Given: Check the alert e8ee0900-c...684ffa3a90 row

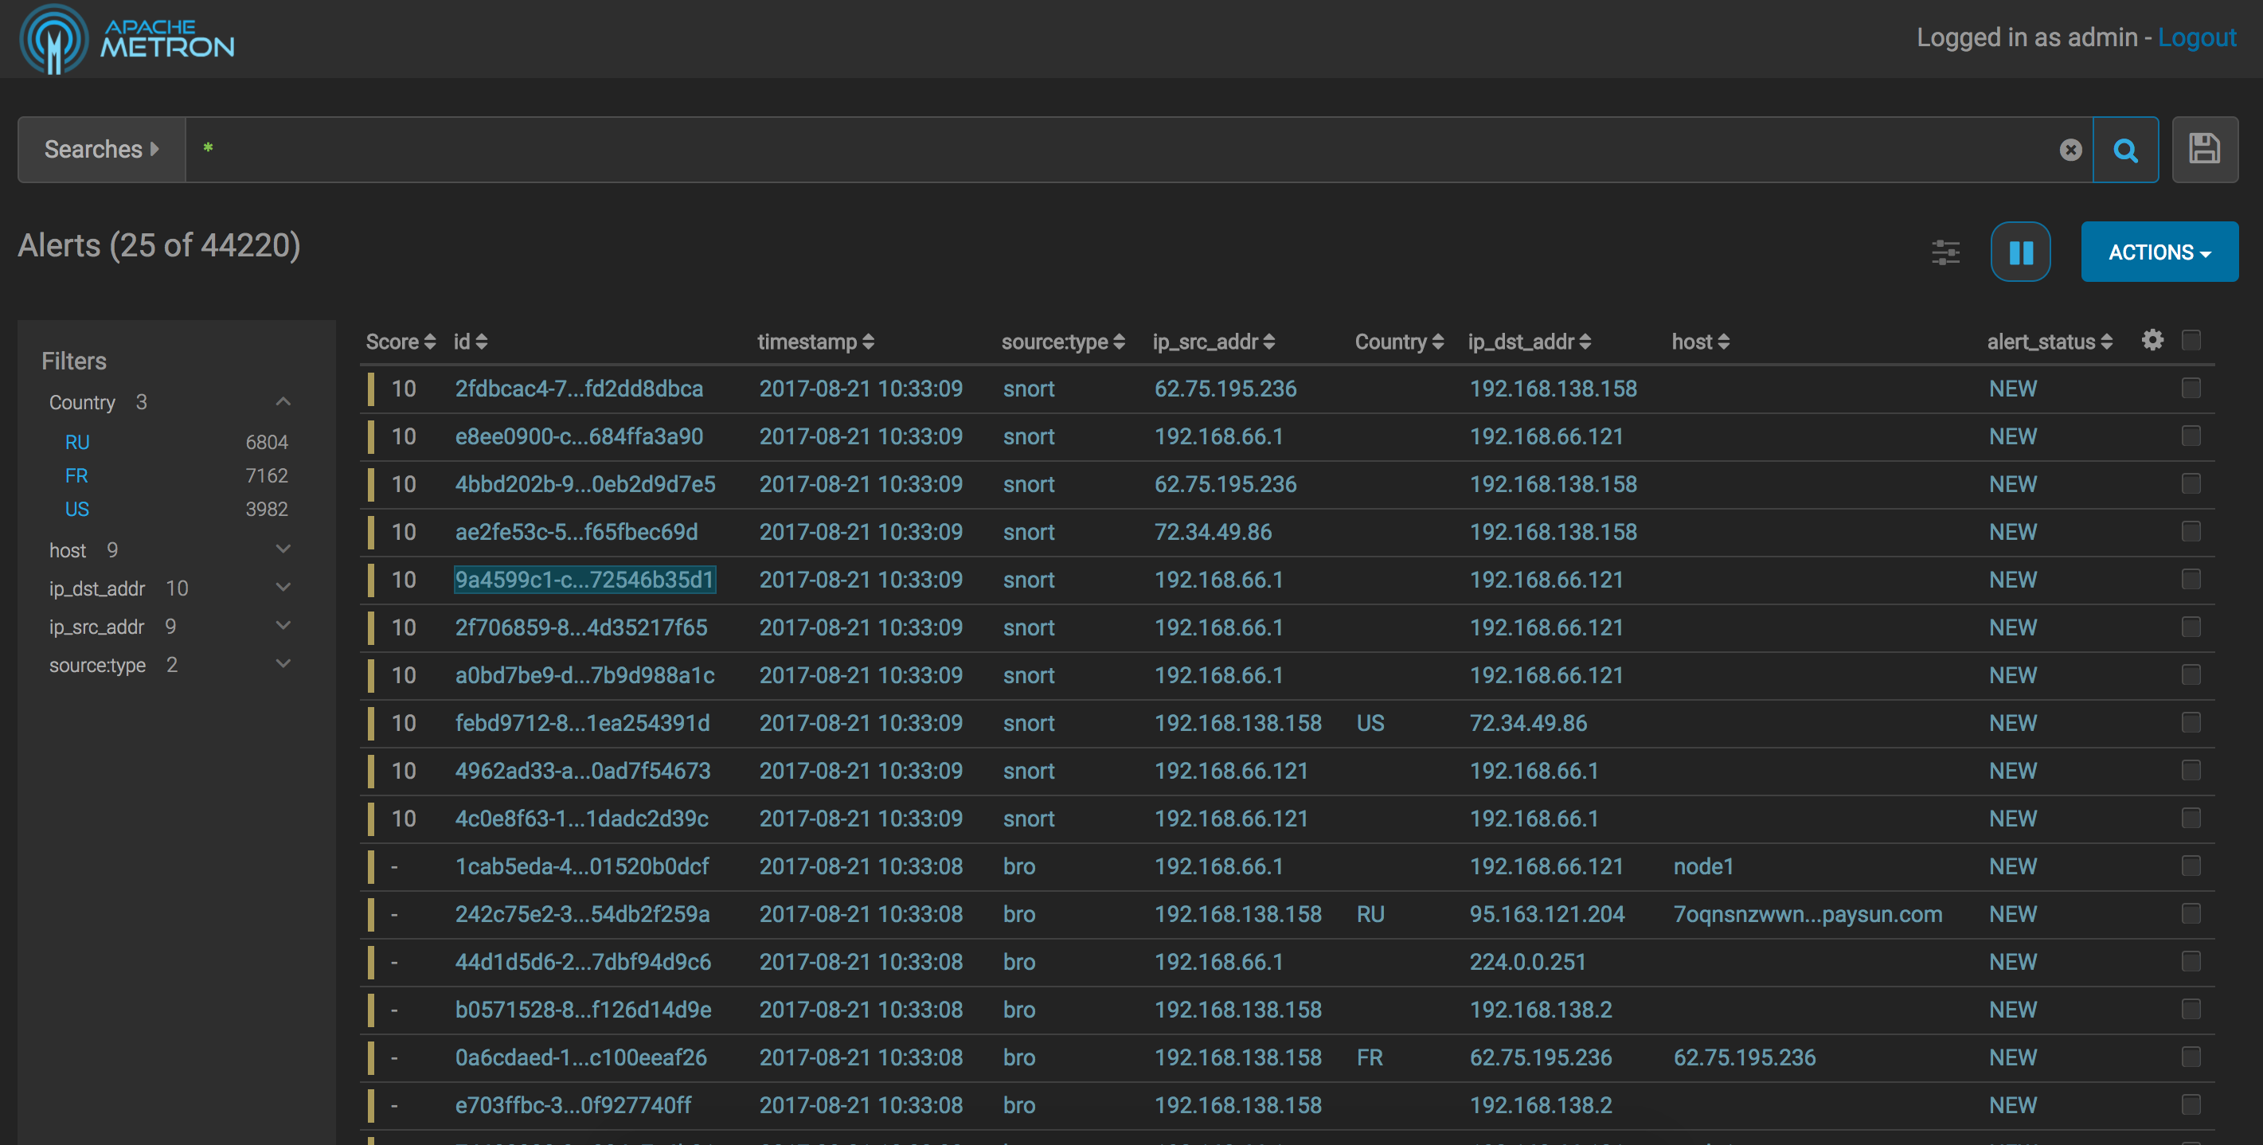Looking at the screenshot, I should pos(2191,436).
